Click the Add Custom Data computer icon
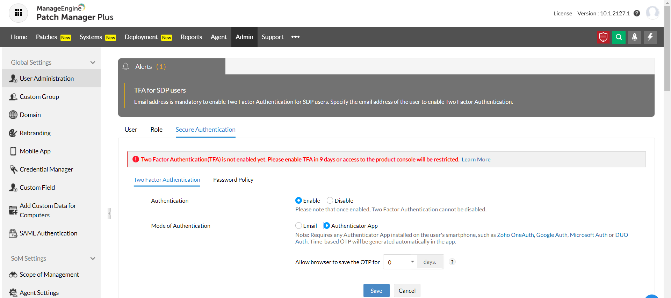671x298 pixels. 13,210
